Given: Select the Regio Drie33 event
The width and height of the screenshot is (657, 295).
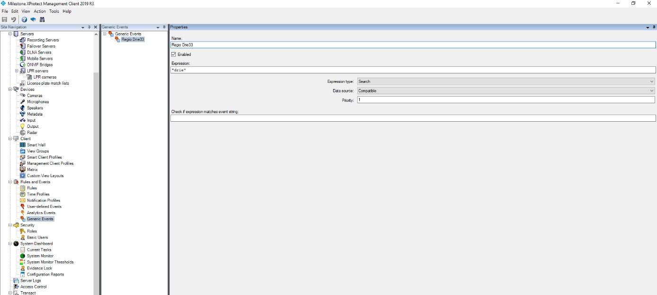Looking at the screenshot, I should [x=132, y=39].
